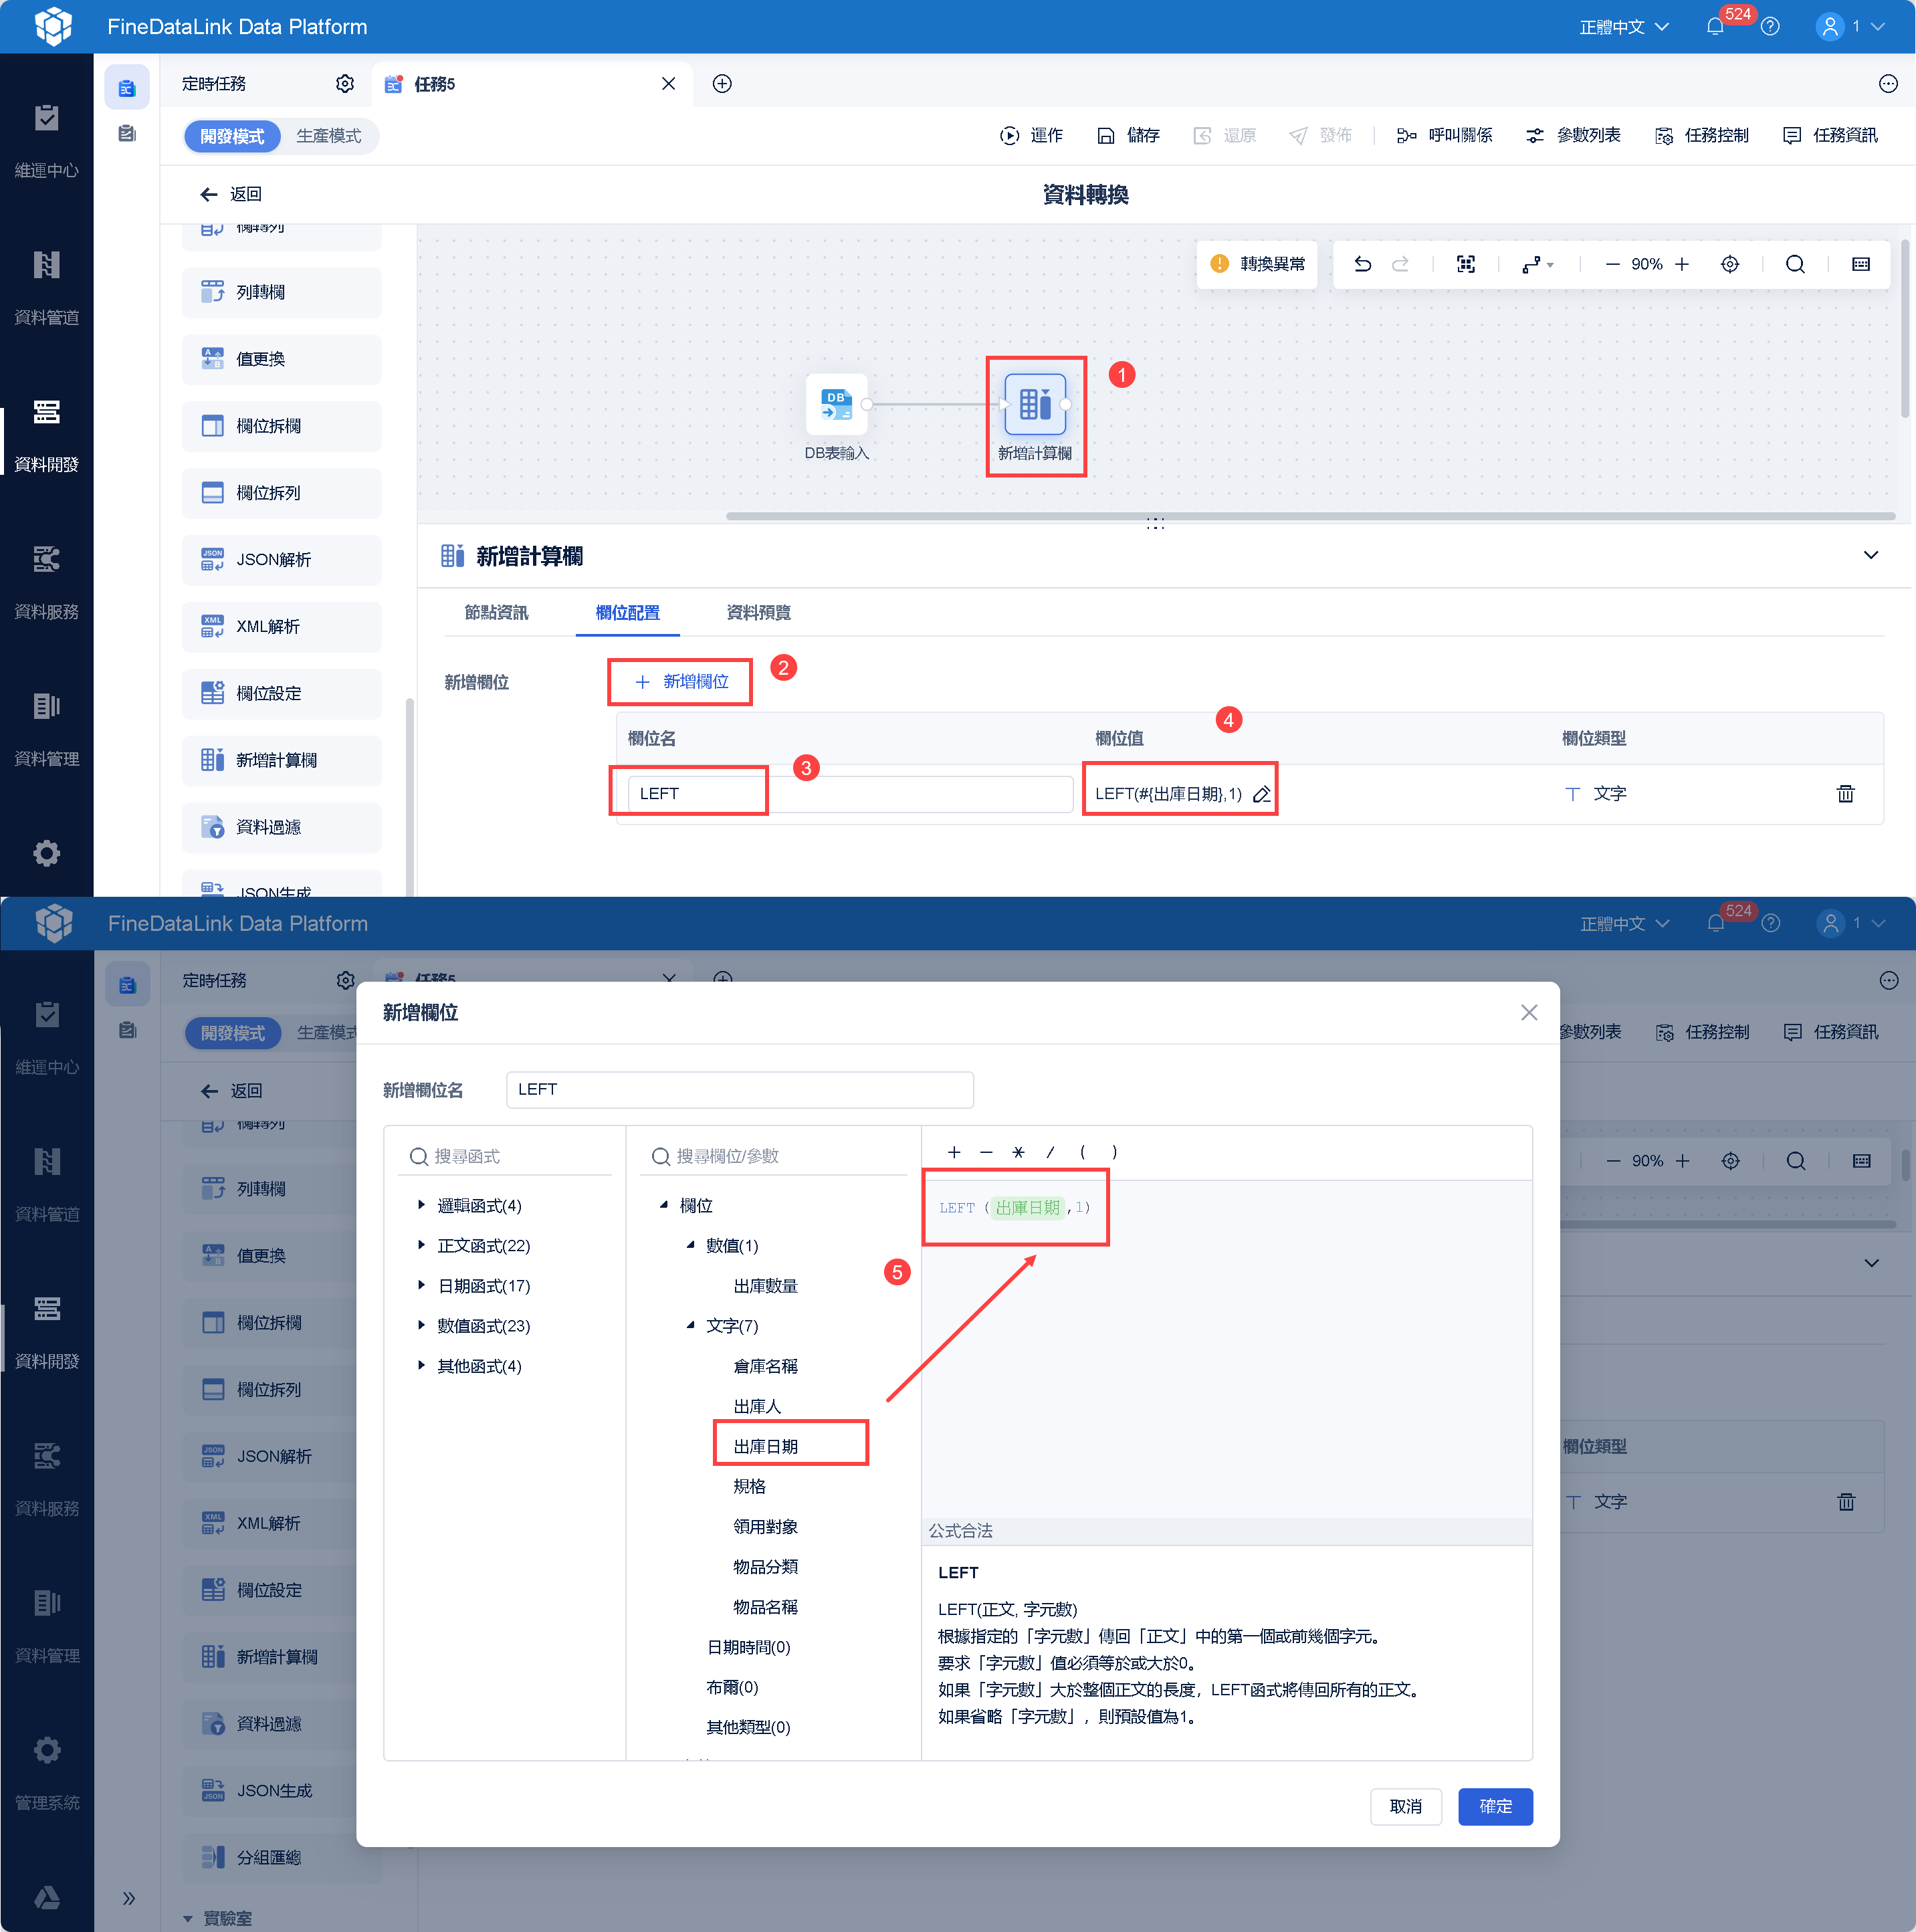The width and height of the screenshot is (1916, 1932).
Task: Click the zoom-in plus next to 90%
Action: tap(1682, 264)
